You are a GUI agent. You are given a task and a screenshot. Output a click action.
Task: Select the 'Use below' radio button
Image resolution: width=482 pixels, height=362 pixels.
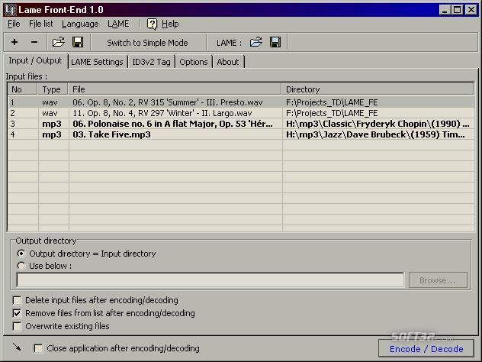[21, 266]
